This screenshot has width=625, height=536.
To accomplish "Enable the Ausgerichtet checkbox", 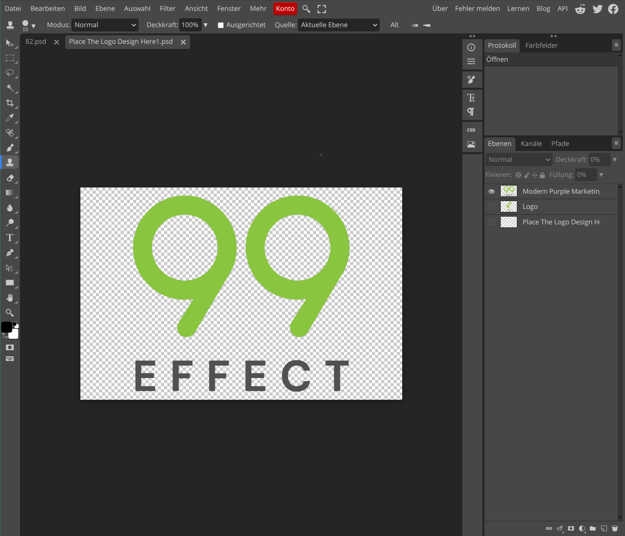I will pos(221,25).
